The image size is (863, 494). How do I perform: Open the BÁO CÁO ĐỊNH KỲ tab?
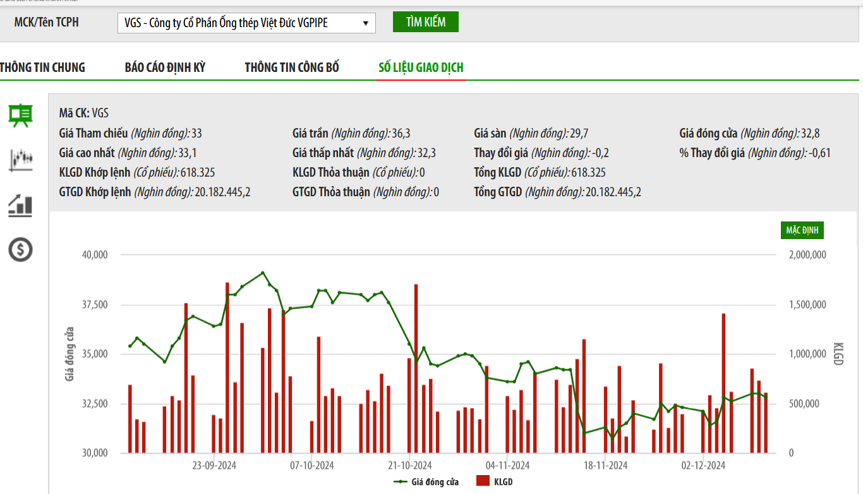click(165, 68)
